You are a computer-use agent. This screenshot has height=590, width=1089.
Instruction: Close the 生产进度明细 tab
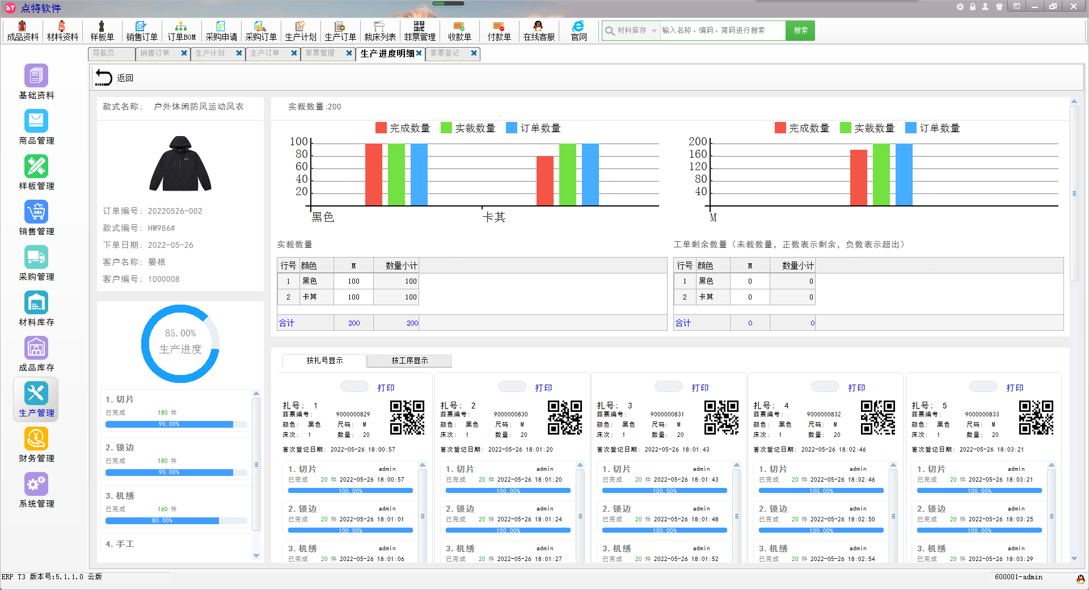pos(419,53)
